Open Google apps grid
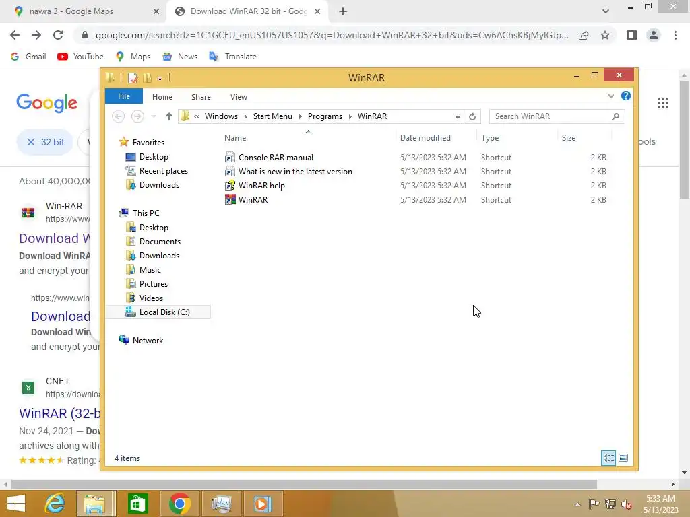 coord(663,103)
